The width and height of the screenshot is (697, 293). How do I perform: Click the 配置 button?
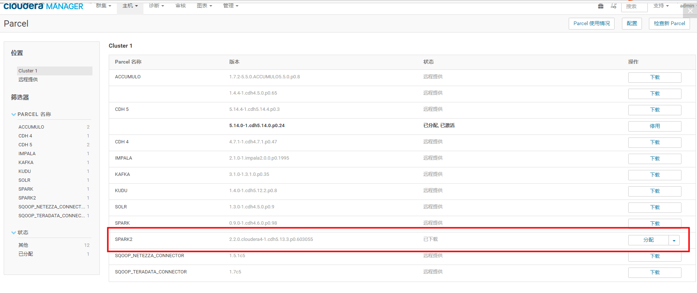[632, 23]
